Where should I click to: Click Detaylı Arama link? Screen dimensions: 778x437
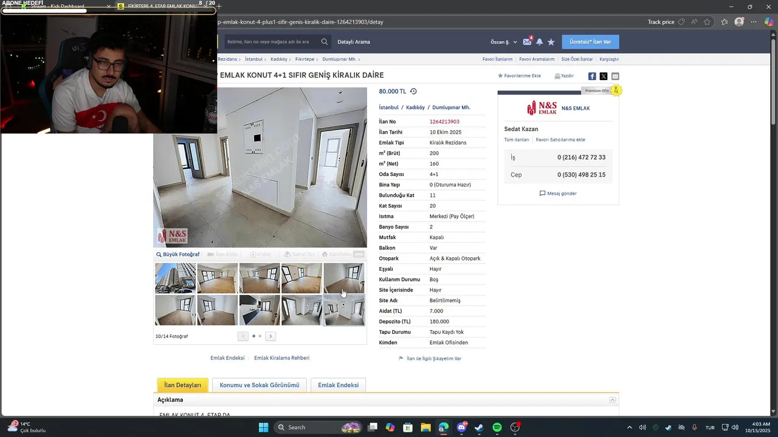tap(354, 42)
